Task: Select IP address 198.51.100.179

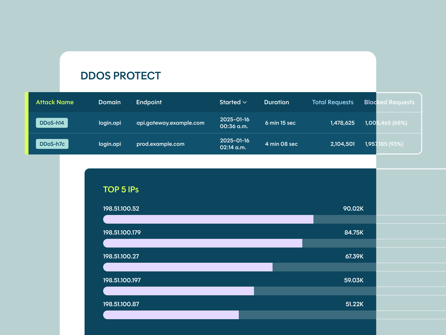Action: (x=122, y=232)
